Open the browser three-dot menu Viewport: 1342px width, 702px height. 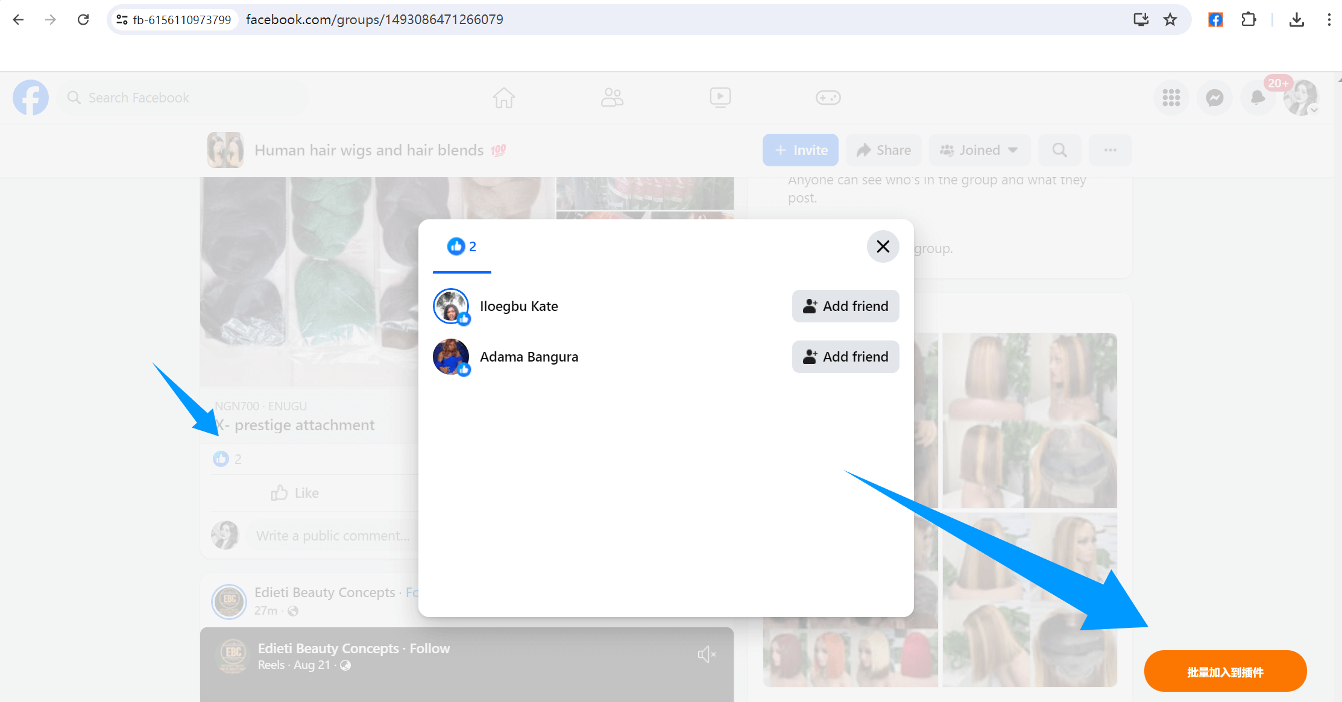click(x=1329, y=19)
